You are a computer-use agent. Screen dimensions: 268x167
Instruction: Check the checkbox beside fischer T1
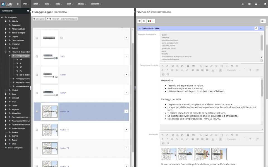36,130
